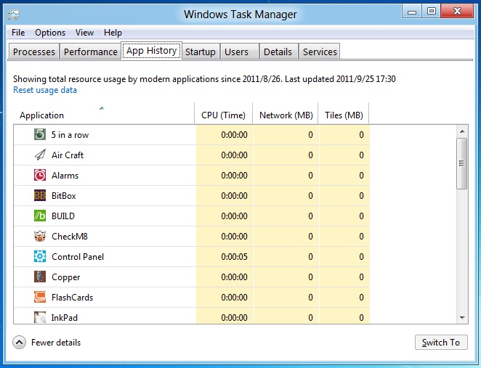Click the Switch To button
The image size is (481, 368).
[441, 343]
